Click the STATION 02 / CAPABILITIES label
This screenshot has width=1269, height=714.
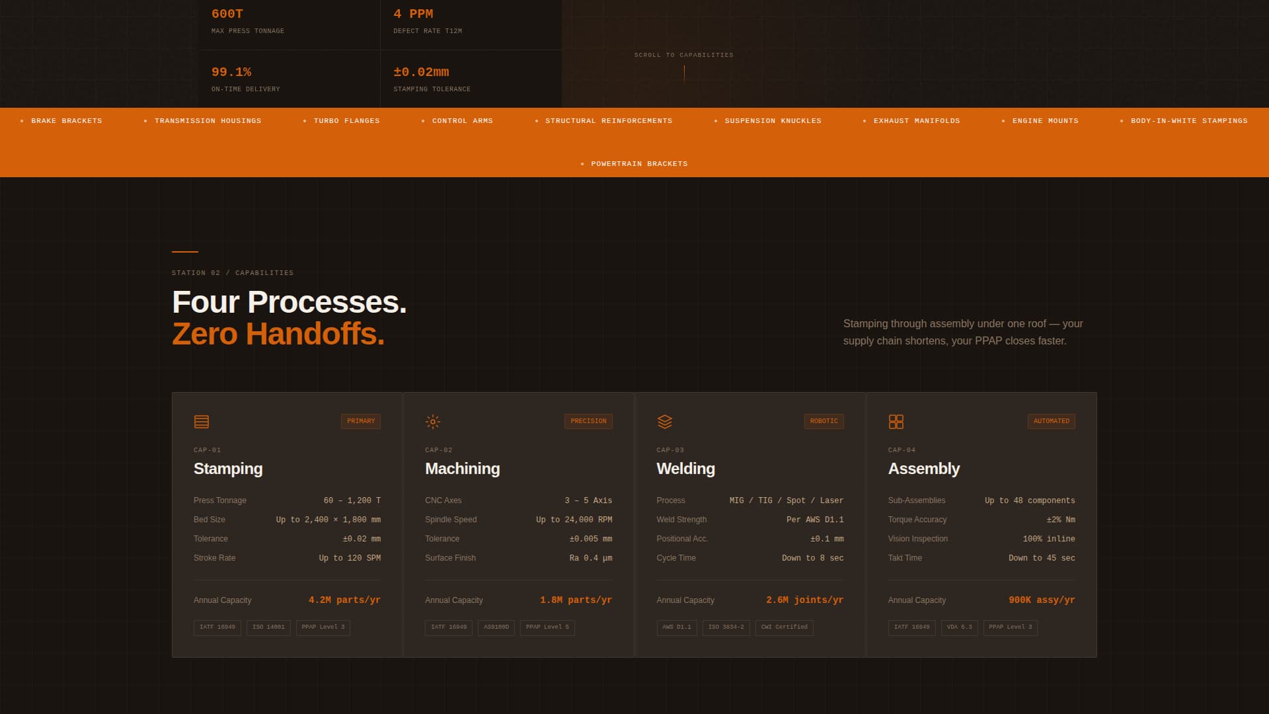[233, 273]
